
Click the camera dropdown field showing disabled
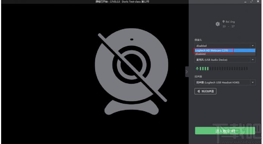(225, 46)
